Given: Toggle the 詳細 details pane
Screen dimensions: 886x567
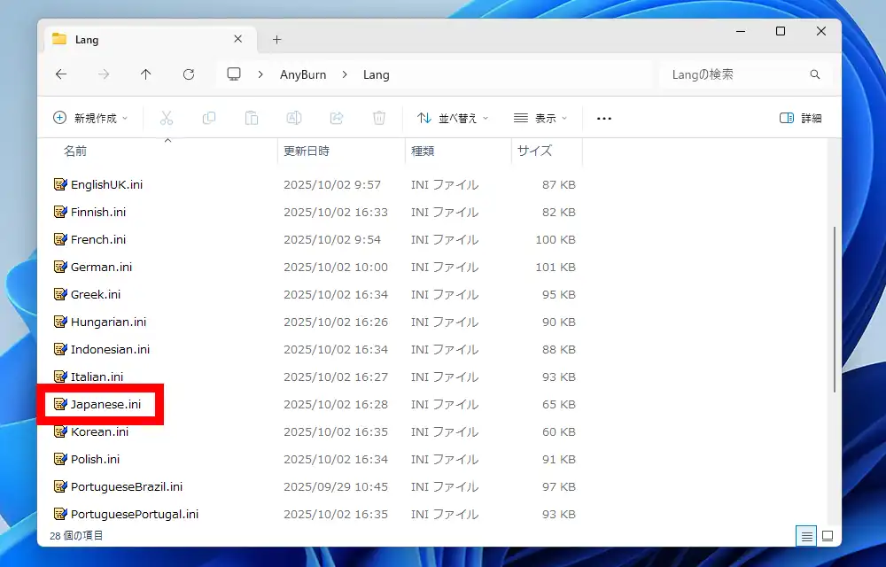Looking at the screenshot, I should (x=800, y=118).
